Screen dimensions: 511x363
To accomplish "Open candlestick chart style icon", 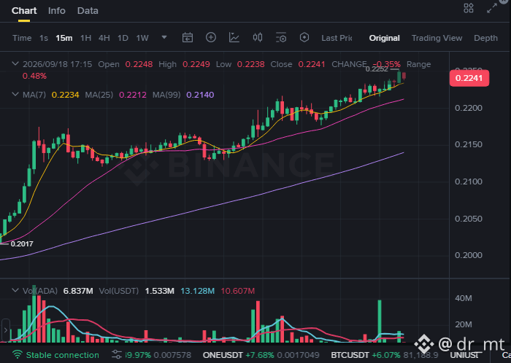I will coord(258,37).
